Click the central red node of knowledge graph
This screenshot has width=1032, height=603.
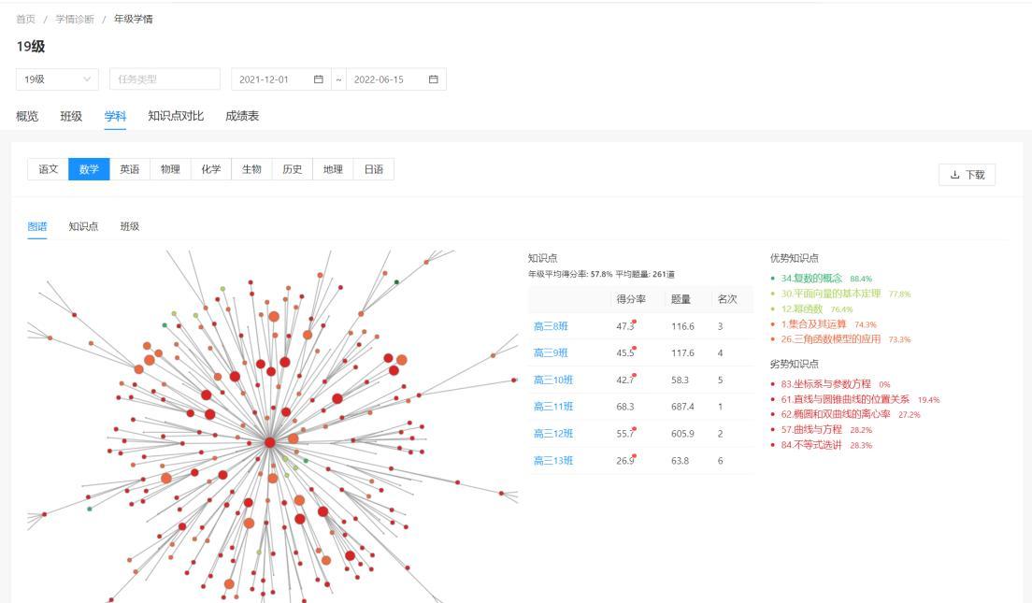click(x=270, y=442)
